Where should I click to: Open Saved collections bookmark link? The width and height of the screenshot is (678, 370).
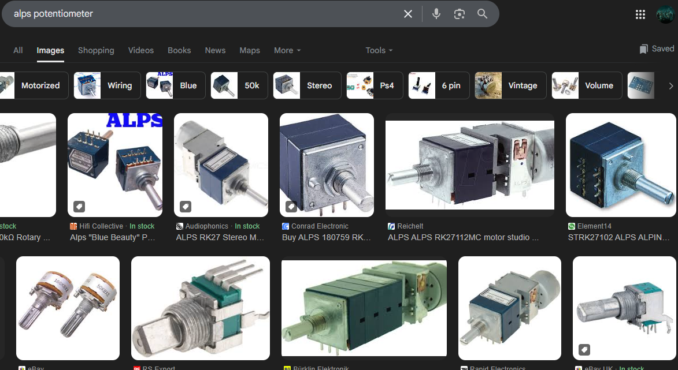click(x=657, y=49)
